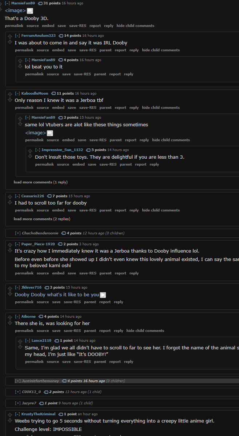Screen dimensions: 239x436
Task: Expand ChachoBenderoonie's collapsed comment
Action: point(18,233)
